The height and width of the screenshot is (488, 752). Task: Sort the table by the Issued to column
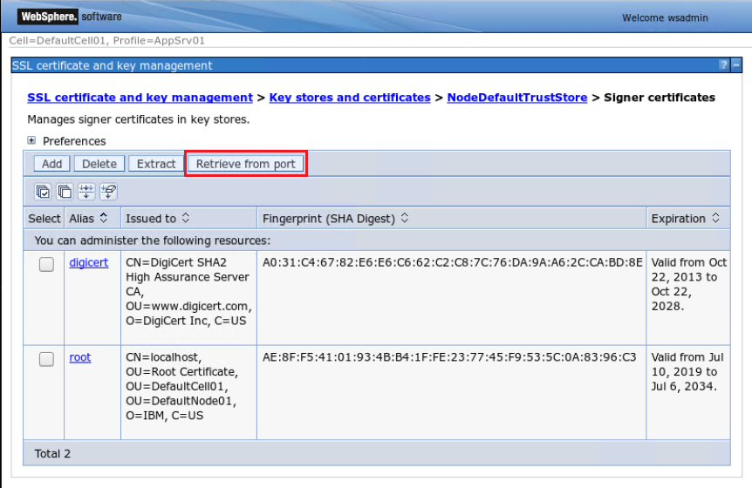(x=186, y=218)
